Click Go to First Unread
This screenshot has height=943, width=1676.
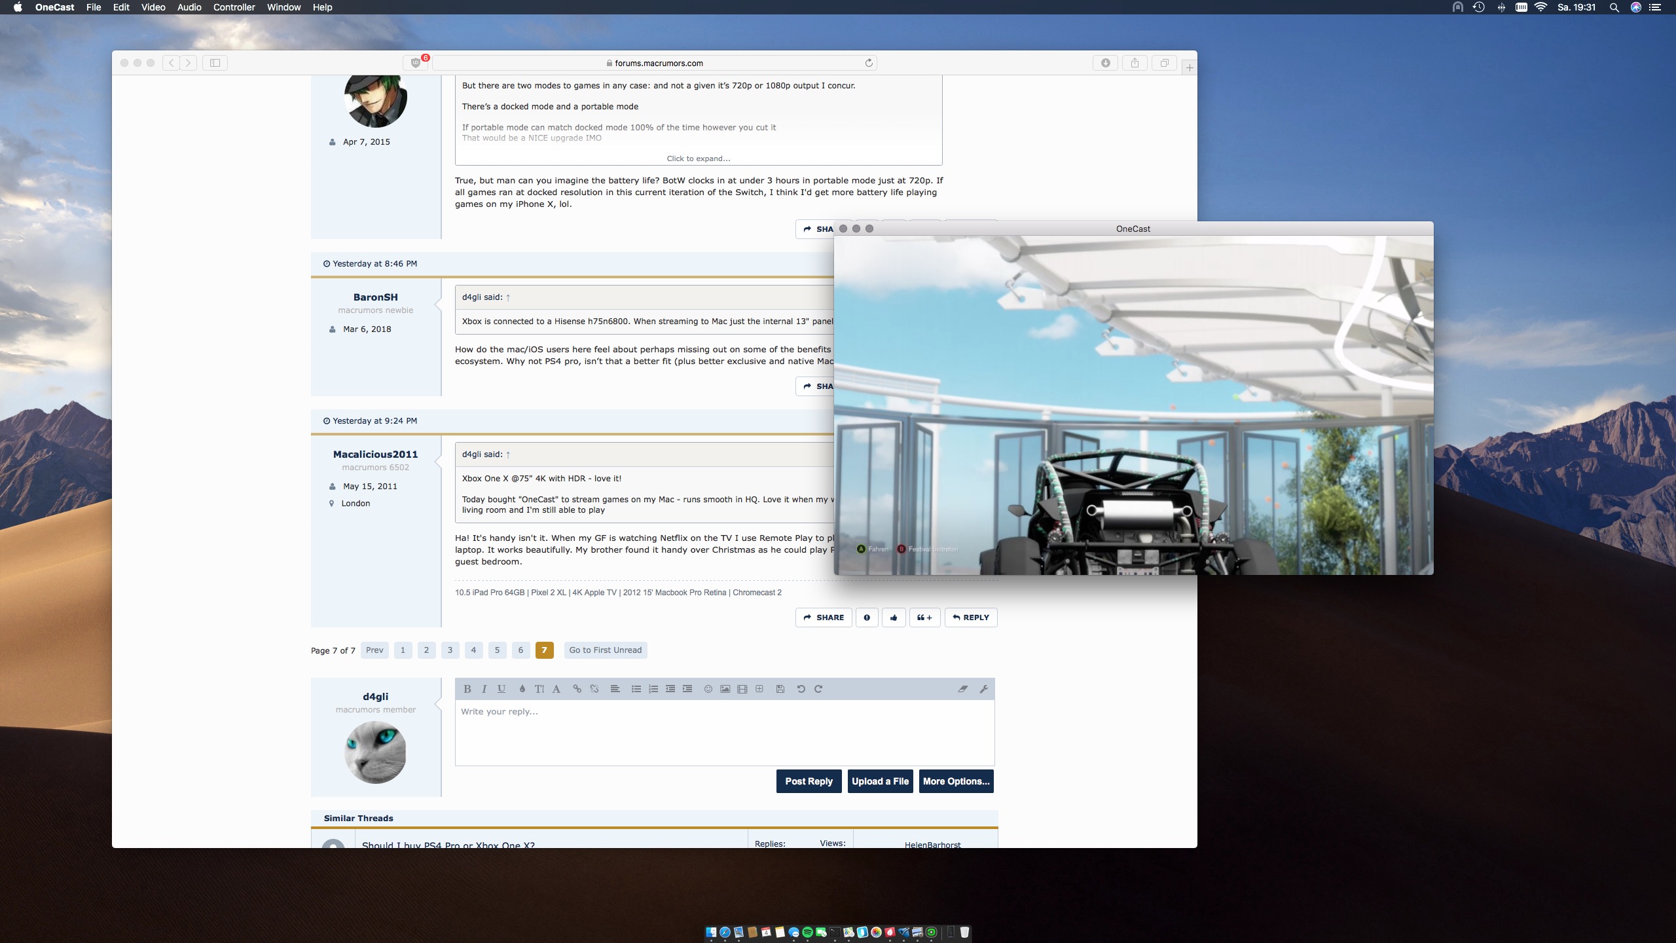(x=605, y=650)
